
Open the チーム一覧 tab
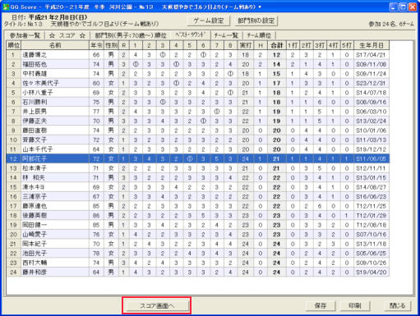pos(226,35)
